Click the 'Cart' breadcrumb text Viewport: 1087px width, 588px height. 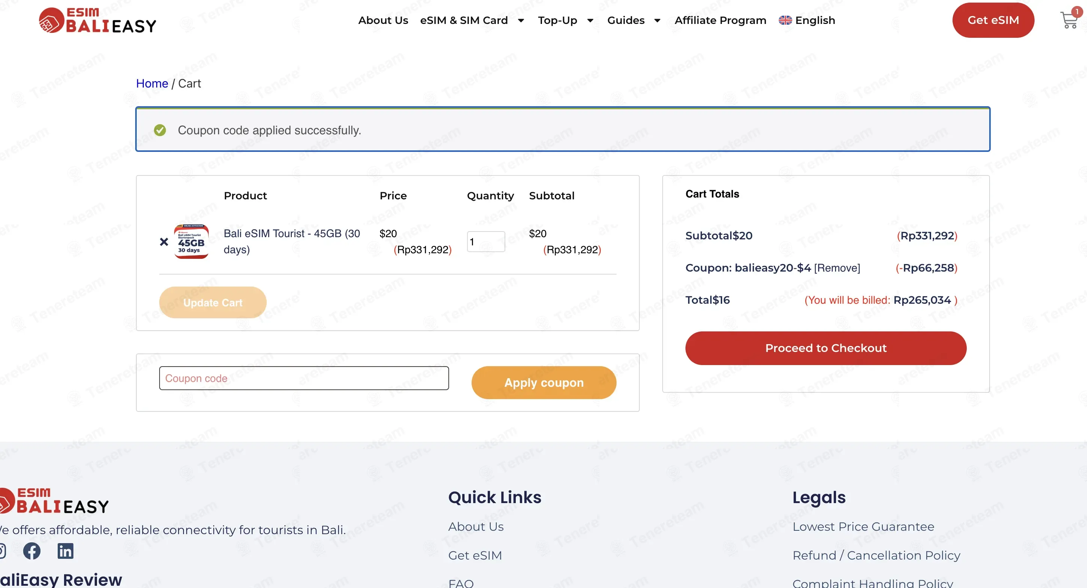tap(190, 83)
